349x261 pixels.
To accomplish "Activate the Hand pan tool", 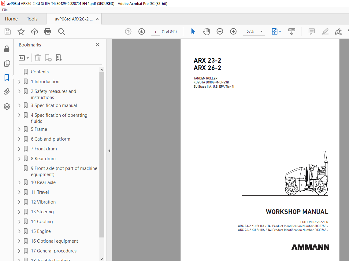I will [206, 31].
